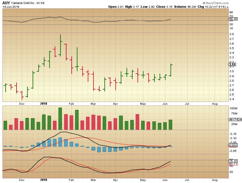The height and width of the screenshot is (183, 242).
Task: Click the stochastic 60.71 value tag
Action: coord(233,164)
